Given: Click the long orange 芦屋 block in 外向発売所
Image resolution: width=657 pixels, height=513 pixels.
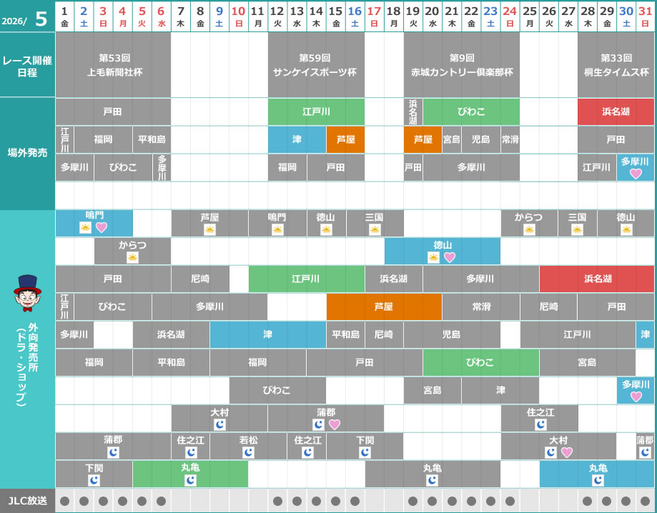Looking at the screenshot, I should 384,307.
